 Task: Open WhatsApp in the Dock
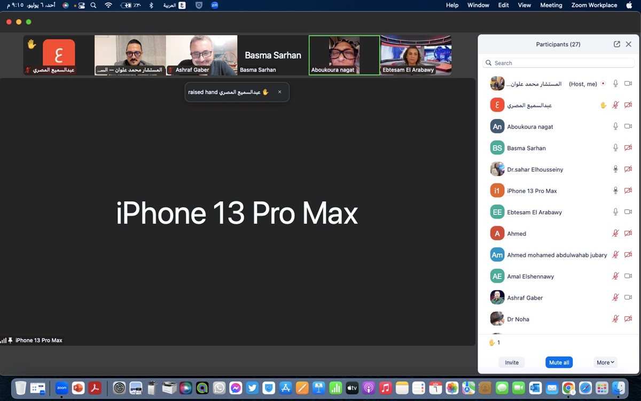click(219, 388)
